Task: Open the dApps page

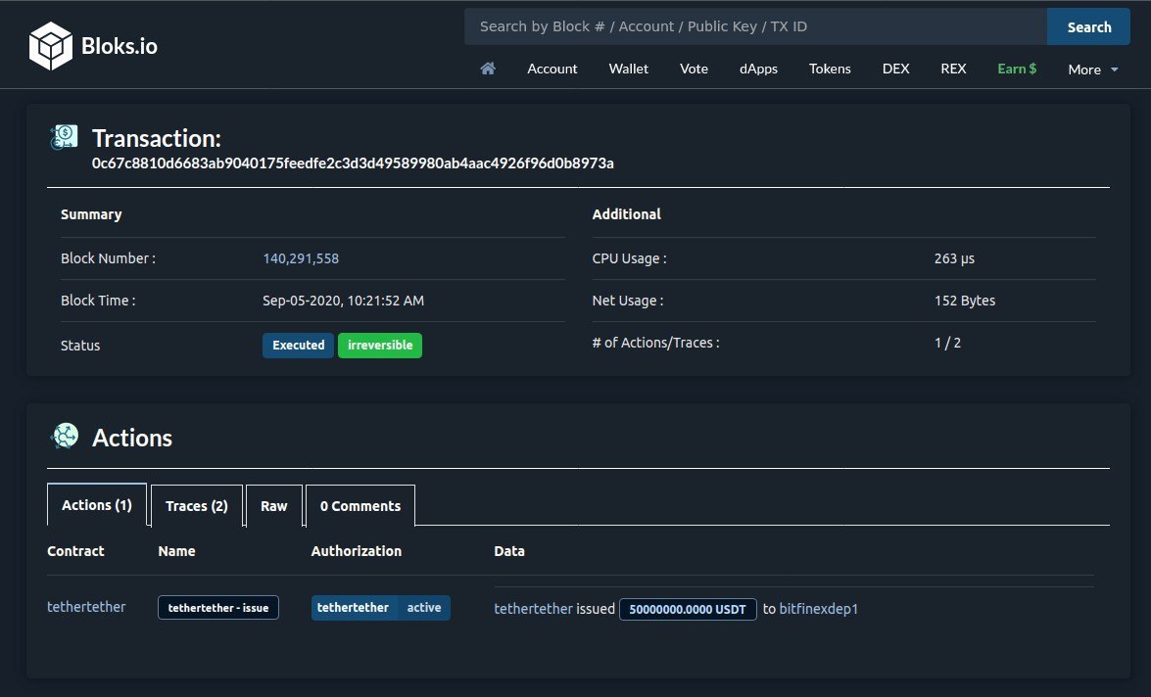Action: 758,69
